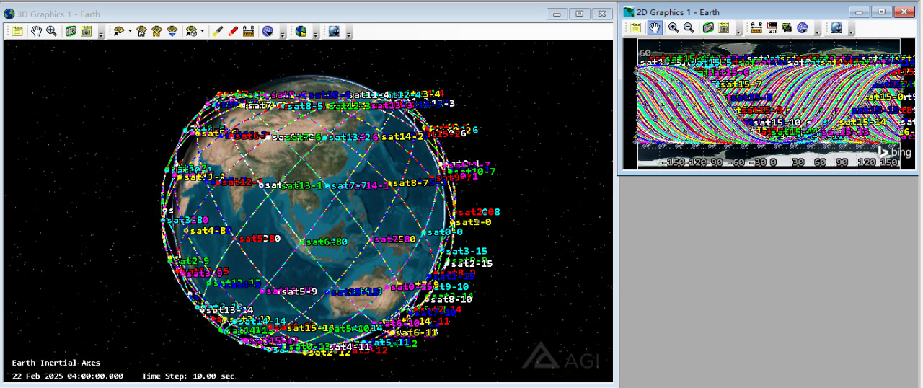This screenshot has height=388, width=923.
Task: Click the Orient North eye icon
Action: pos(157,31)
